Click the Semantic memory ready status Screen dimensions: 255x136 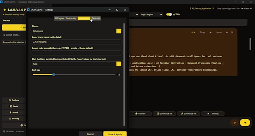[x=14, y=15]
